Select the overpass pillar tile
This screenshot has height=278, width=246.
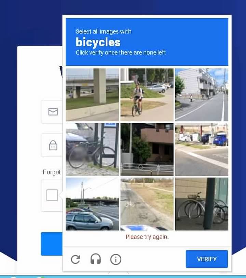(x=92, y=95)
